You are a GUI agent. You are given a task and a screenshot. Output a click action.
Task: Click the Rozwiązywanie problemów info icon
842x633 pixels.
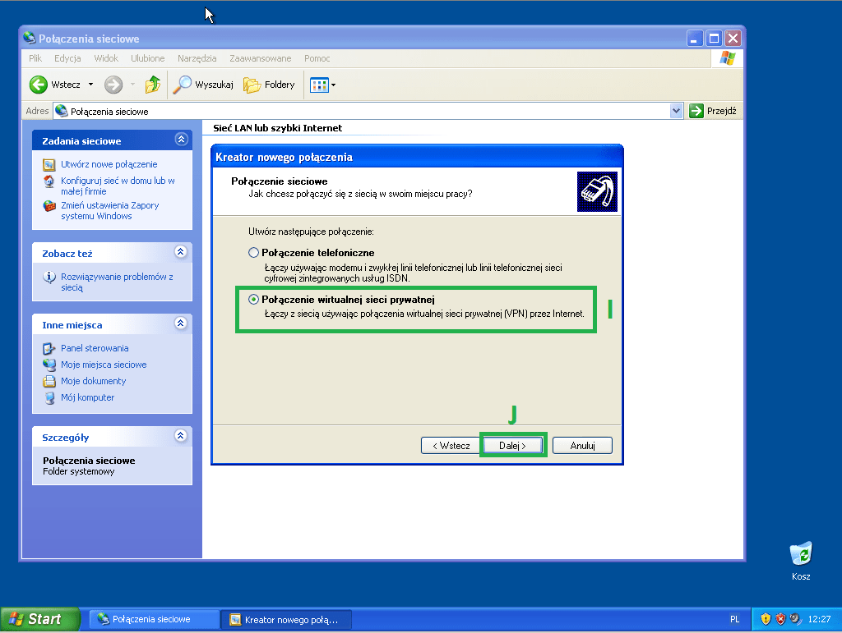point(49,278)
